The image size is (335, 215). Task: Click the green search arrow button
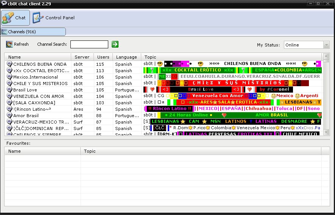[115, 44]
